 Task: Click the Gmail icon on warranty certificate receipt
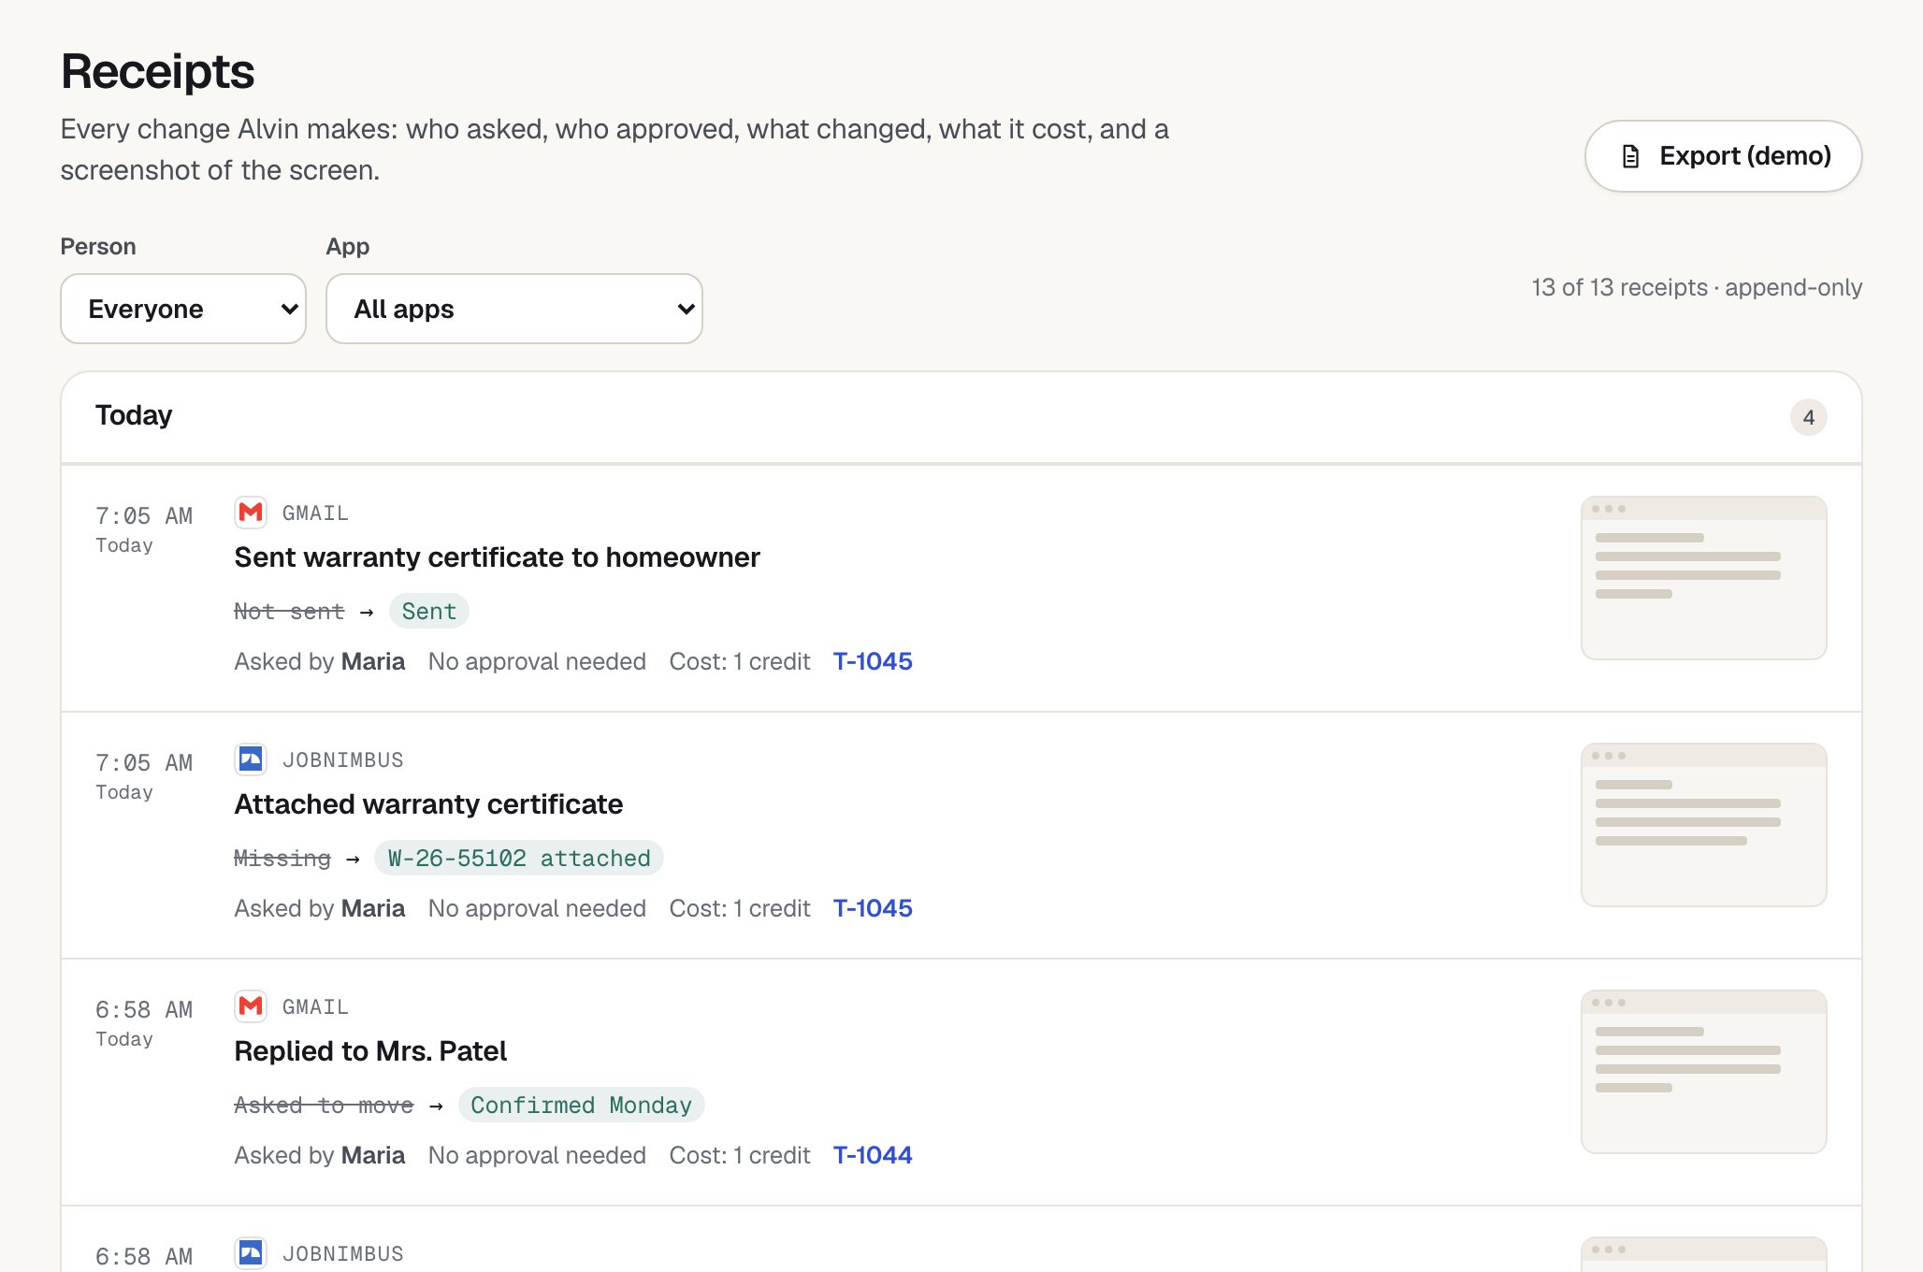pyautogui.click(x=251, y=513)
